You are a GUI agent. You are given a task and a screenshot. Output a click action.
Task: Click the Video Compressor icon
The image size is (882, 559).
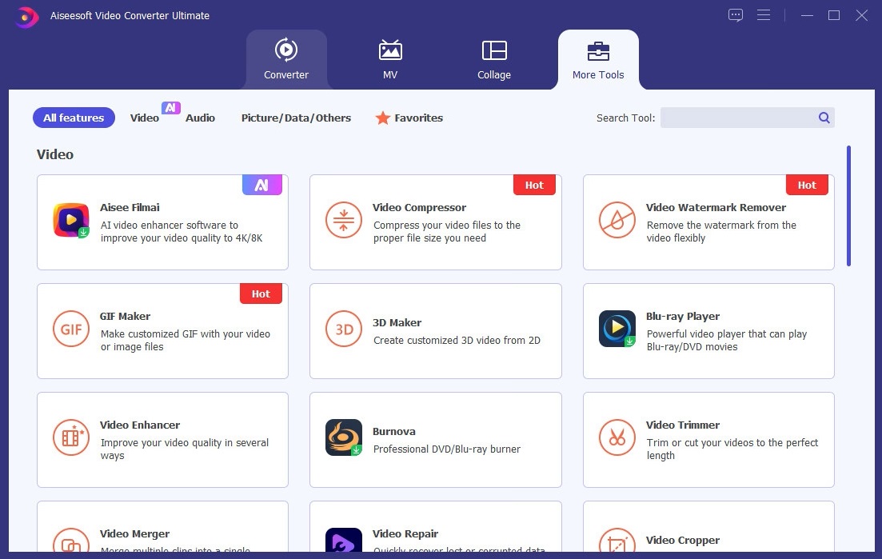pos(344,220)
